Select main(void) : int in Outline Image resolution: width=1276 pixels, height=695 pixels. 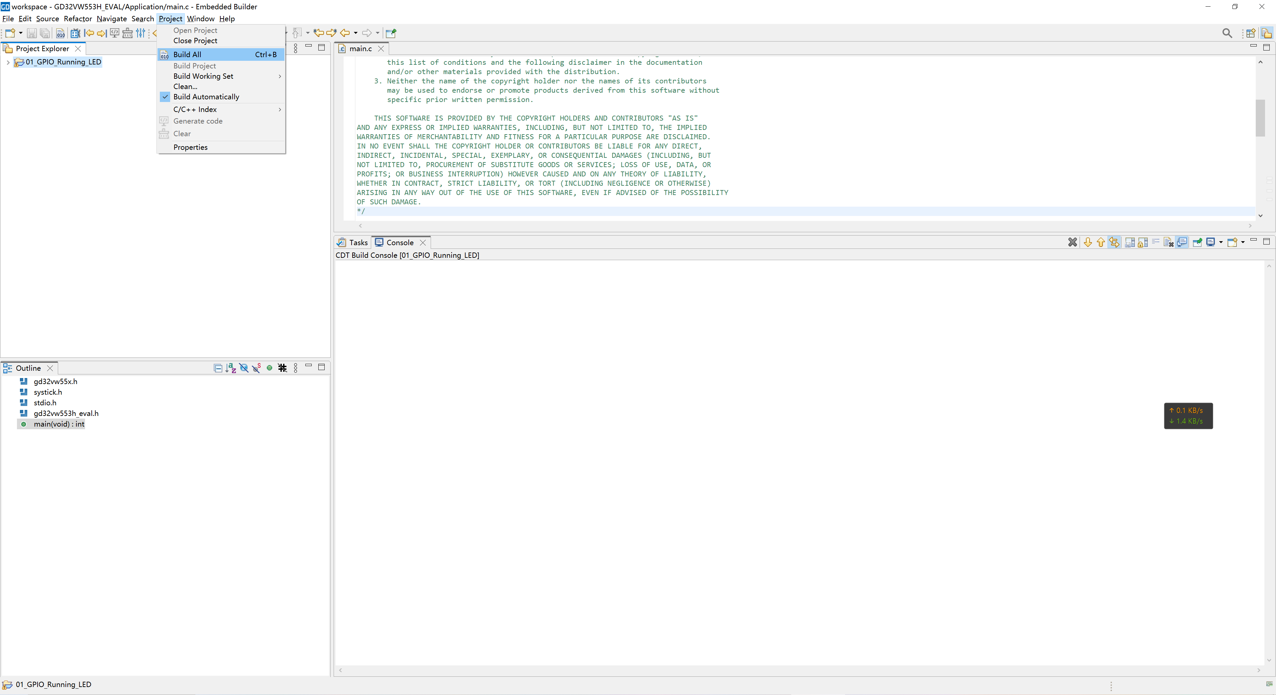coord(58,424)
